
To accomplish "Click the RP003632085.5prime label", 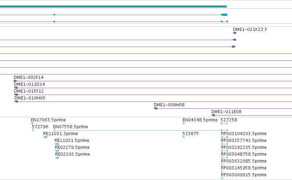I will pyautogui.click(x=244, y=161).
